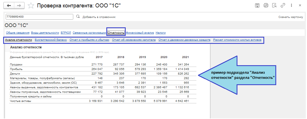Viewport: 307px width, 119px height.
Task: Click sales value 341 264 for 2021
Action: point(183,65)
